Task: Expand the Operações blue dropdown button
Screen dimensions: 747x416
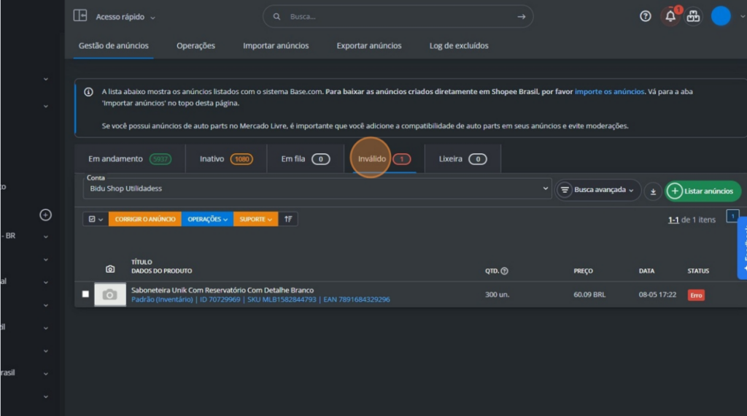Action: click(x=207, y=219)
